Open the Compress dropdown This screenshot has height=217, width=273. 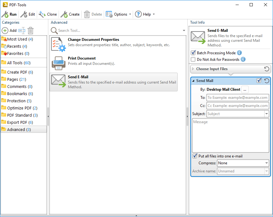(x=243, y=163)
